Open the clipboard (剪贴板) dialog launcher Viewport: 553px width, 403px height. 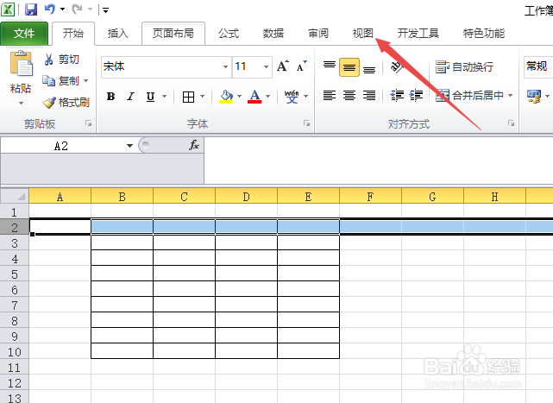[x=88, y=123]
